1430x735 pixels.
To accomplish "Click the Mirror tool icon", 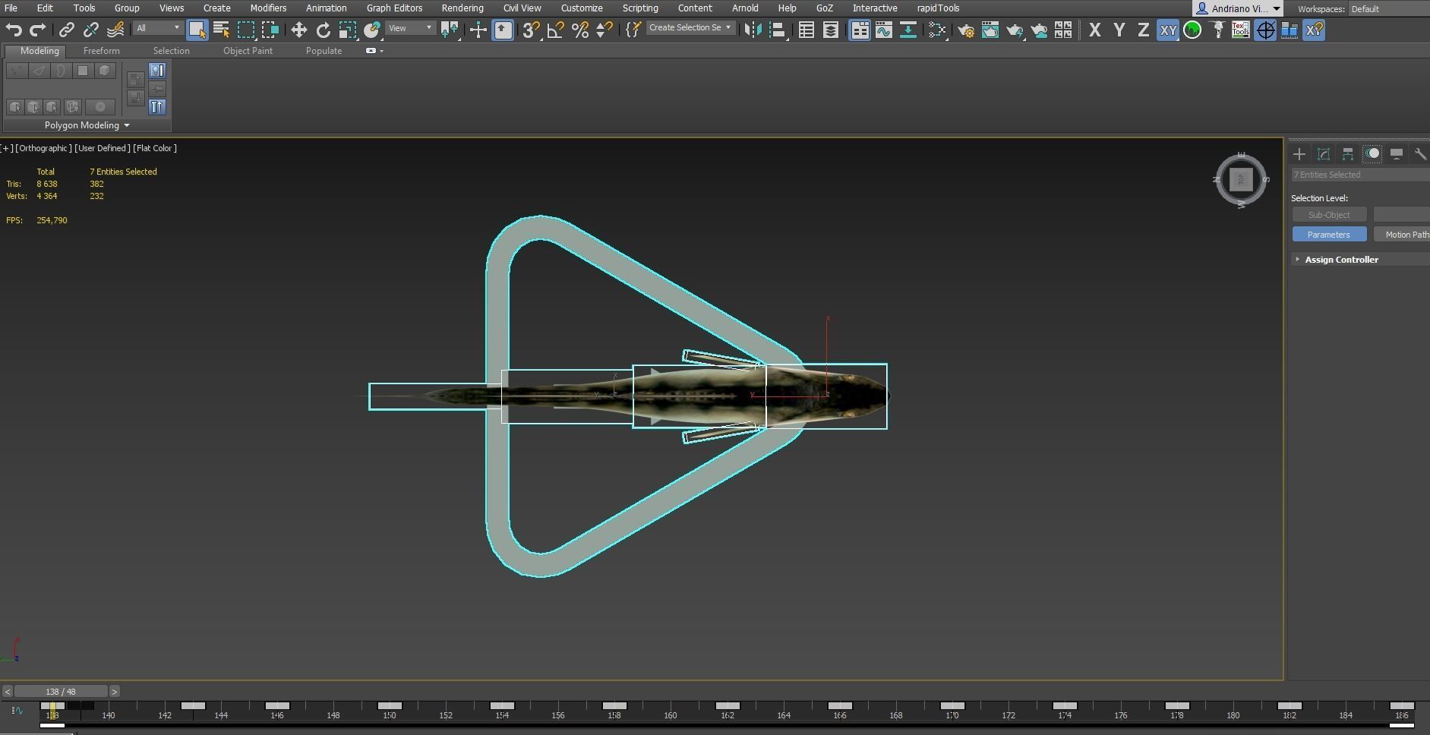I will pos(752,30).
